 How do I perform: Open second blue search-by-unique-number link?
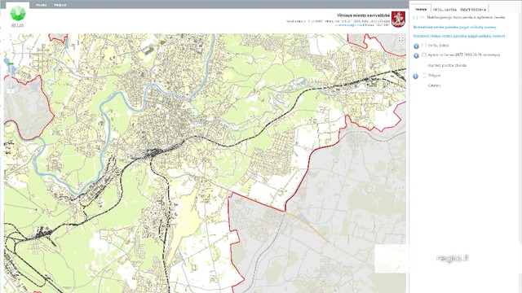point(459,36)
